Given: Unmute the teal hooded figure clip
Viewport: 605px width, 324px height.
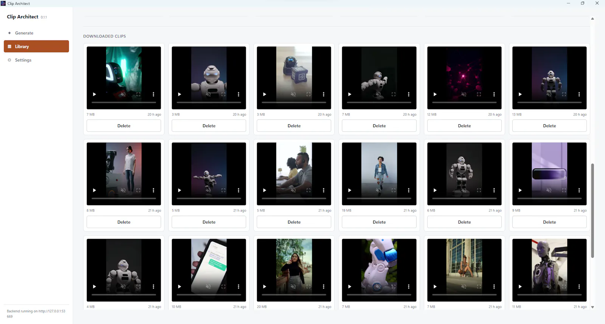Looking at the screenshot, I should [123, 94].
